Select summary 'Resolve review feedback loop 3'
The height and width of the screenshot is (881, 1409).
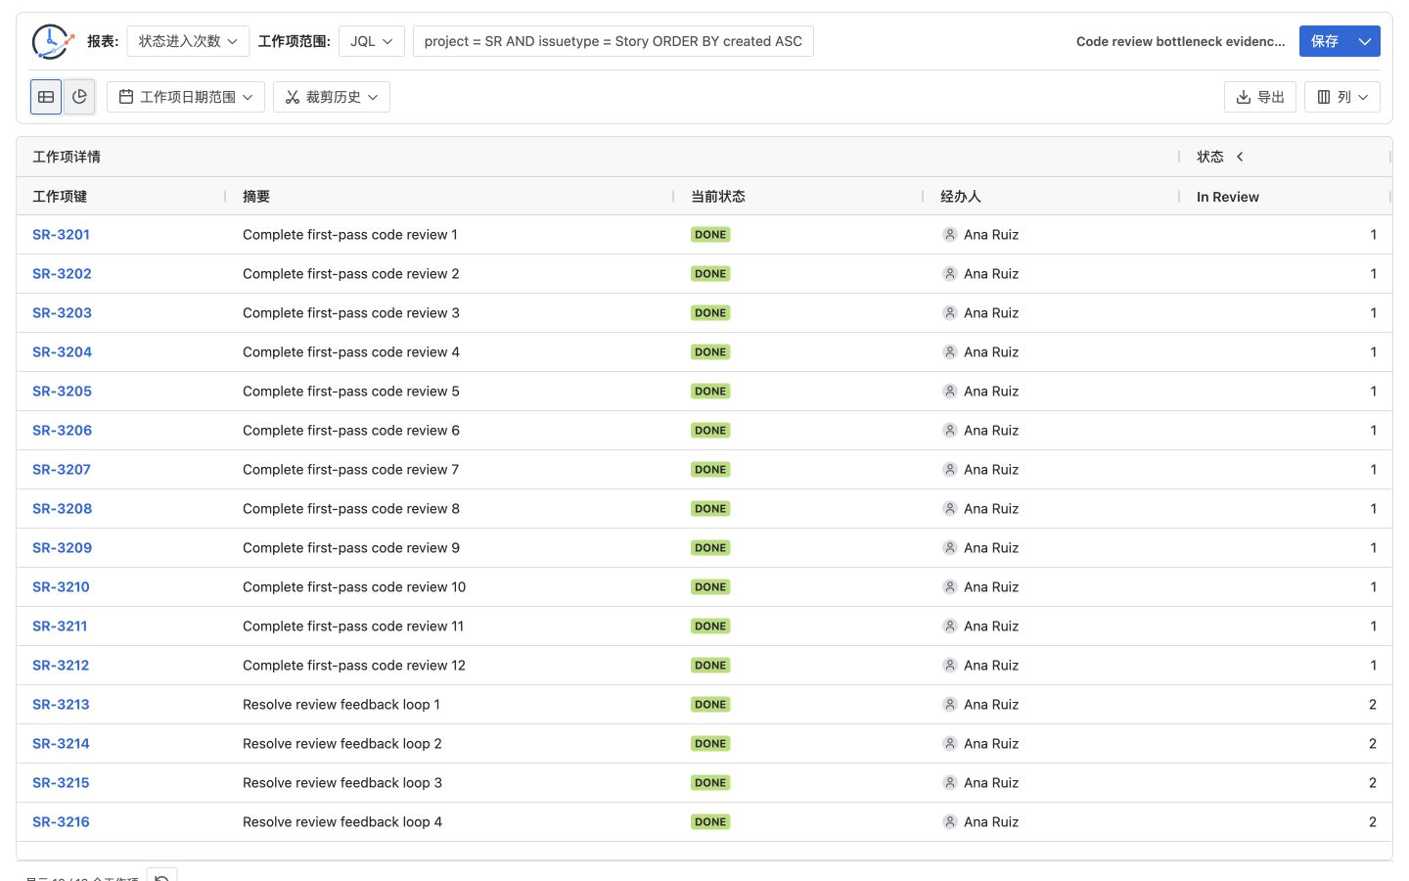[x=342, y=783]
